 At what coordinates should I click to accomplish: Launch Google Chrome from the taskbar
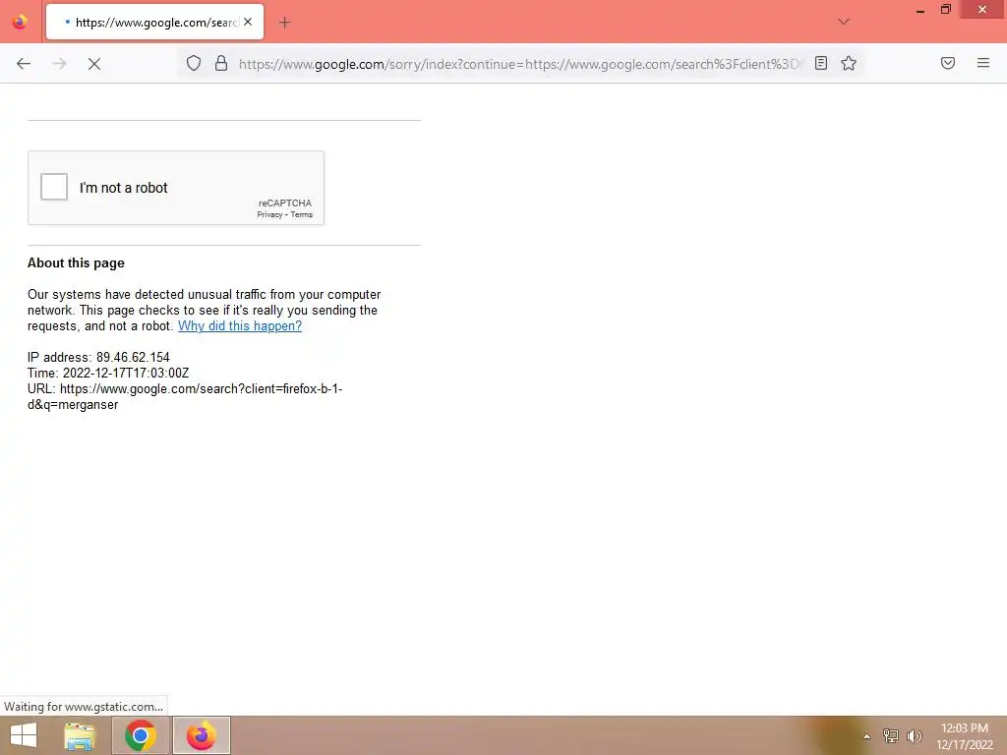pos(141,735)
